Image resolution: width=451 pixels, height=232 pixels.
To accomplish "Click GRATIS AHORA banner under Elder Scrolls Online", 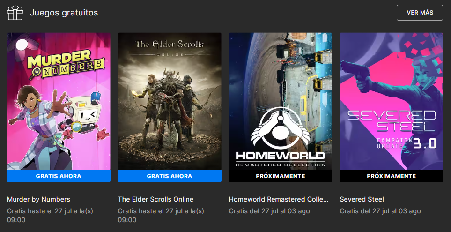I will (170, 176).
